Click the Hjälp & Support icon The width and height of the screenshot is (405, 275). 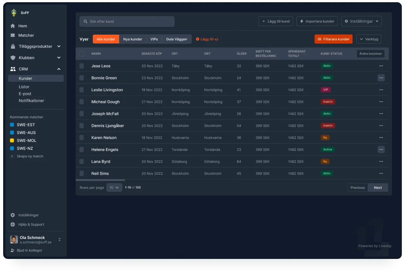click(x=13, y=225)
